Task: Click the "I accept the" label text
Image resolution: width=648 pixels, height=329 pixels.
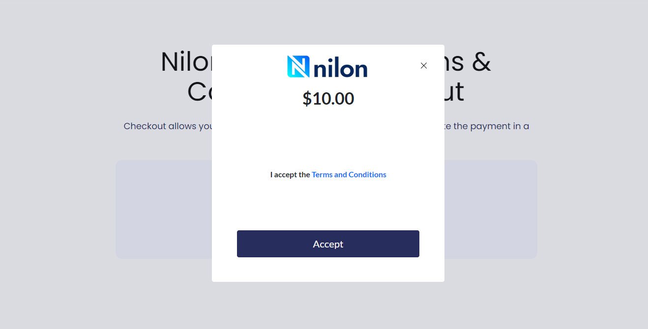Action: pyautogui.click(x=290, y=174)
